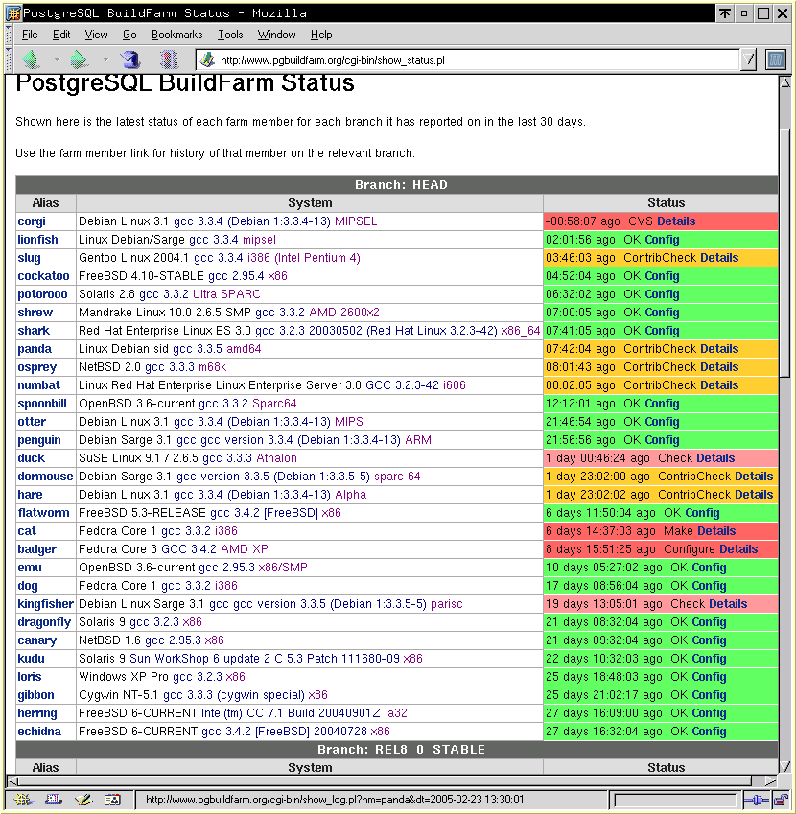Viewport: 796px width, 814px height.
Task: Click the horizontal scrollbar track
Action: (x=392, y=780)
